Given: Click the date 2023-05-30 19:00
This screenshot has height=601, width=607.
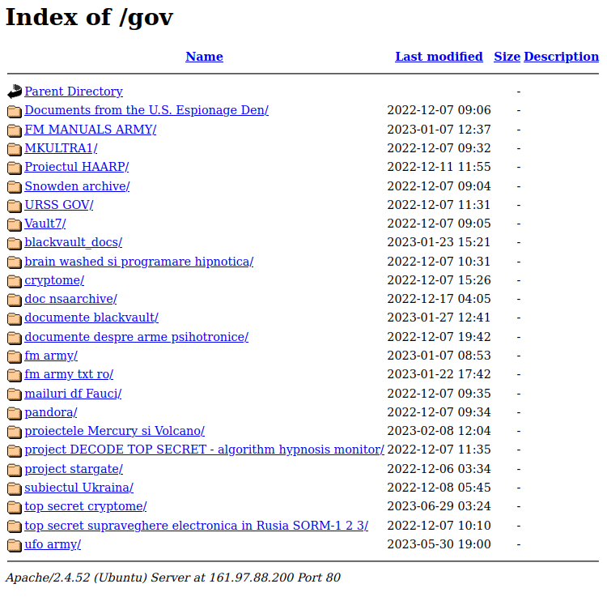Looking at the screenshot, I should pyautogui.click(x=439, y=544).
